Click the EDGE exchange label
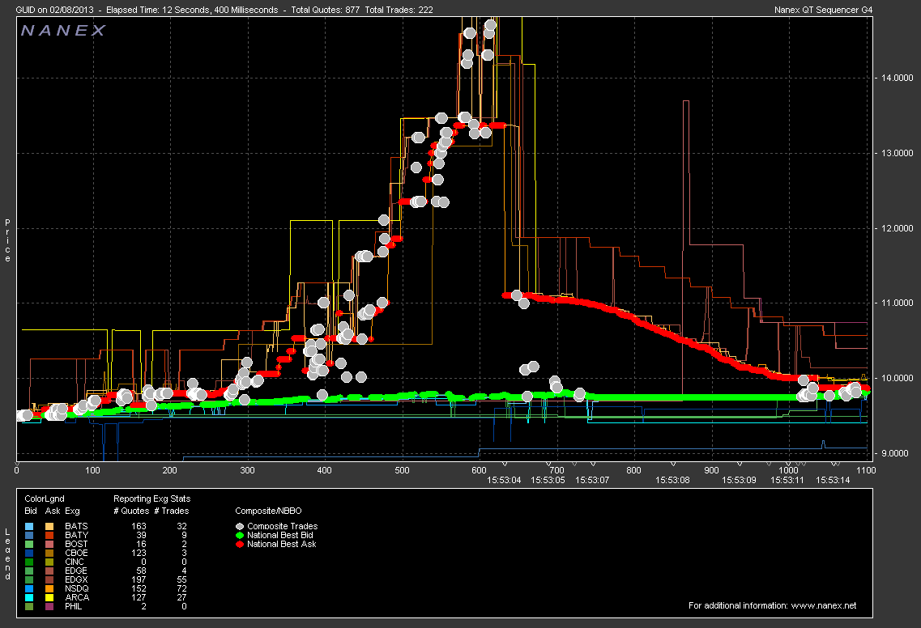 point(76,571)
